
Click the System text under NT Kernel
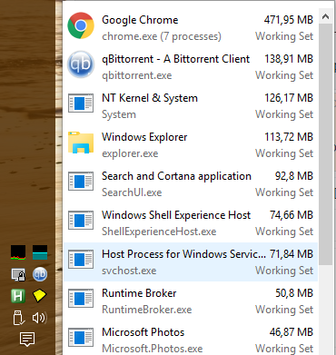[x=119, y=114]
